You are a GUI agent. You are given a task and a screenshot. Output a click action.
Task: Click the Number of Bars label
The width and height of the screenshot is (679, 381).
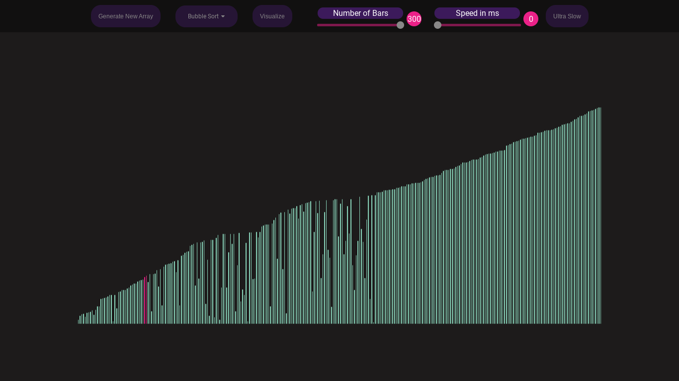(x=360, y=13)
